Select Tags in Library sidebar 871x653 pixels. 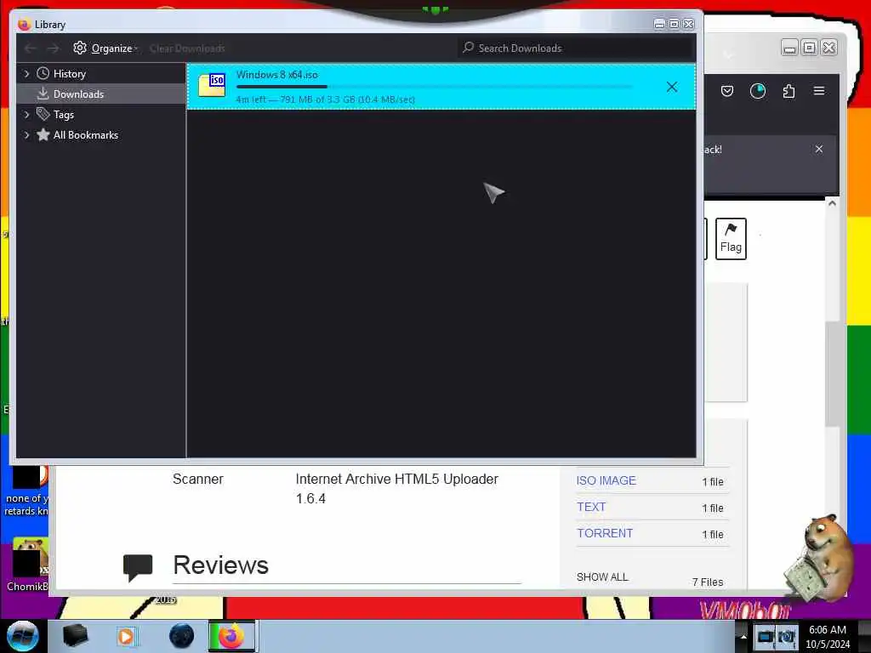(63, 115)
